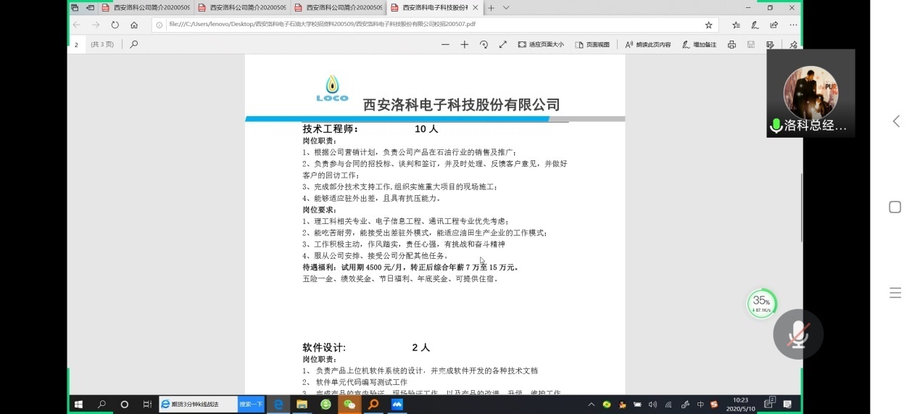Click the search magnifier in PDF toolbar
The width and height of the screenshot is (920, 414).
[x=133, y=44]
